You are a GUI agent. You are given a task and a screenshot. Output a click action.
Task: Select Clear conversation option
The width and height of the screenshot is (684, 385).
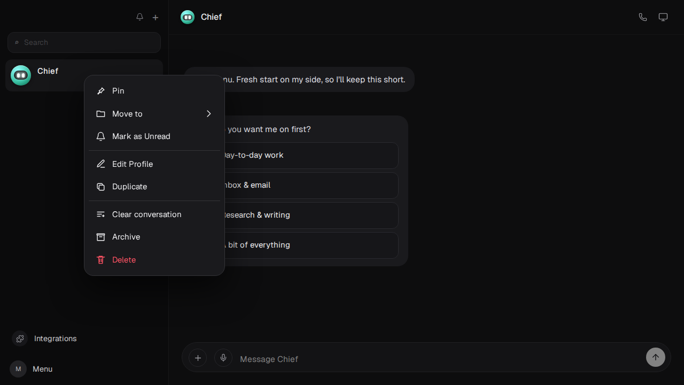[154, 214]
